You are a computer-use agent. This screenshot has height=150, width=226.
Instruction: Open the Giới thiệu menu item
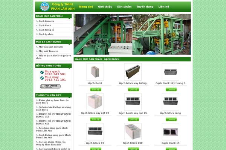click(x=105, y=7)
